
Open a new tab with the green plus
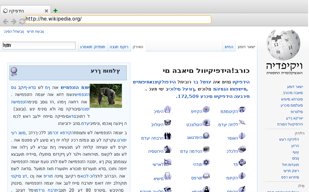(x=55, y=11)
